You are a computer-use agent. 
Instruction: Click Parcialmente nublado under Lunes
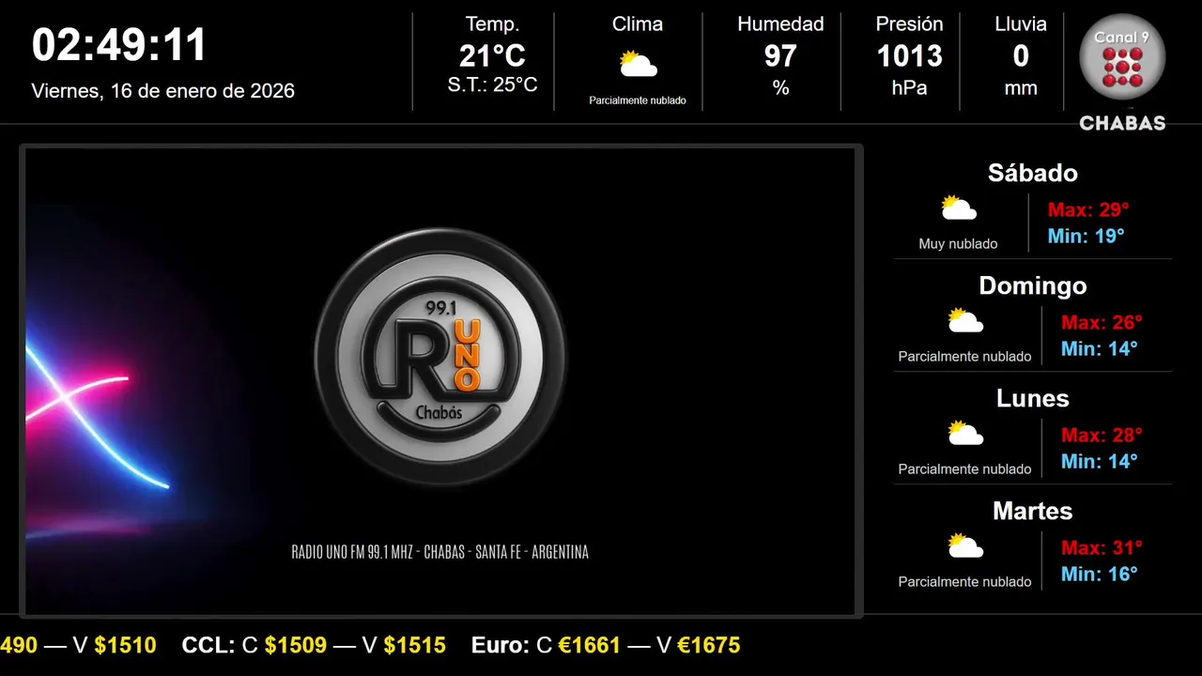click(965, 469)
